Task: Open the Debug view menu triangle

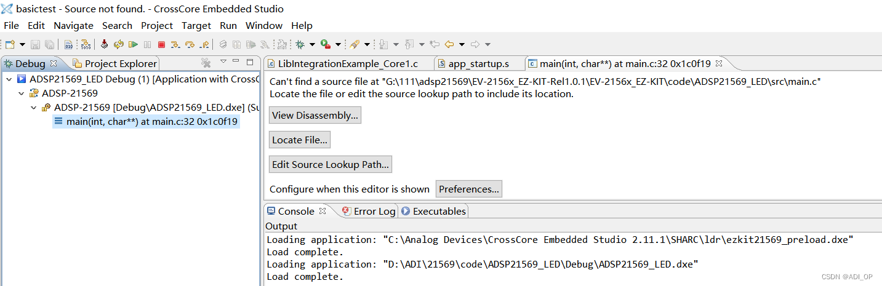Action: pyautogui.click(x=223, y=62)
